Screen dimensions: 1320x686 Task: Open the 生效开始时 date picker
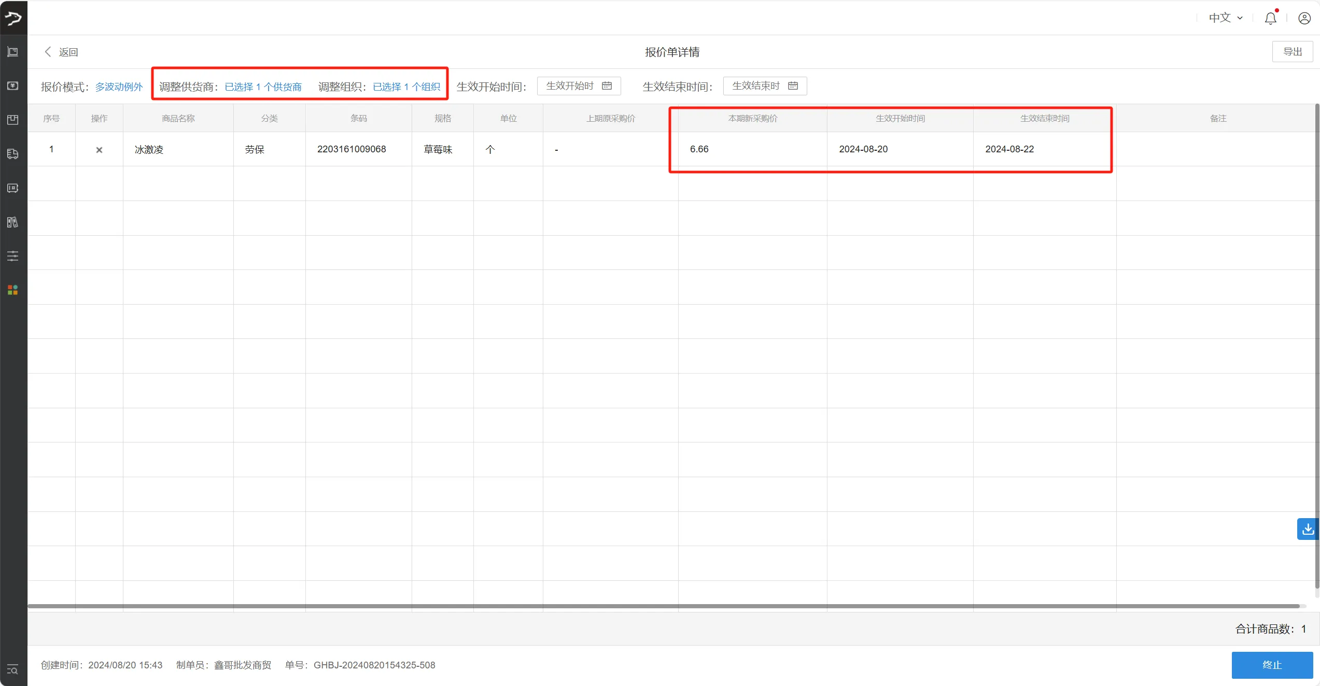click(x=579, y=85)
